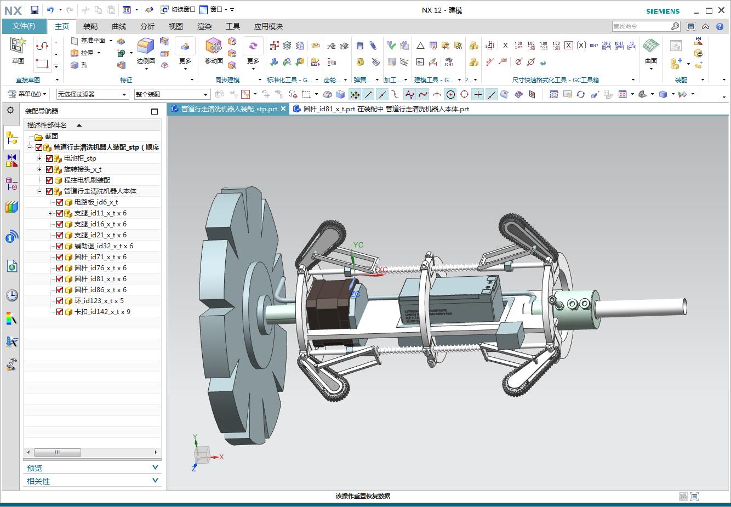Click the triangle icon in the Modeling Tools group
This screenshot has height=507, width=731.
click(x=420, y=46)
